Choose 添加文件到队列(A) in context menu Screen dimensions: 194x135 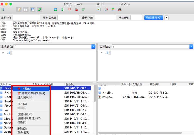click(x=31, y=93)
